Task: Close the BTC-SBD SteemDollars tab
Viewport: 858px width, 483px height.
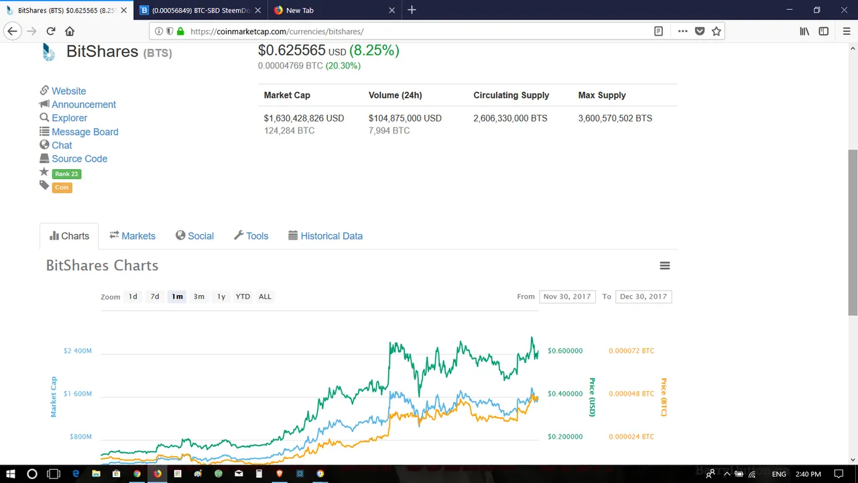Action: click(x=258, y=10)
